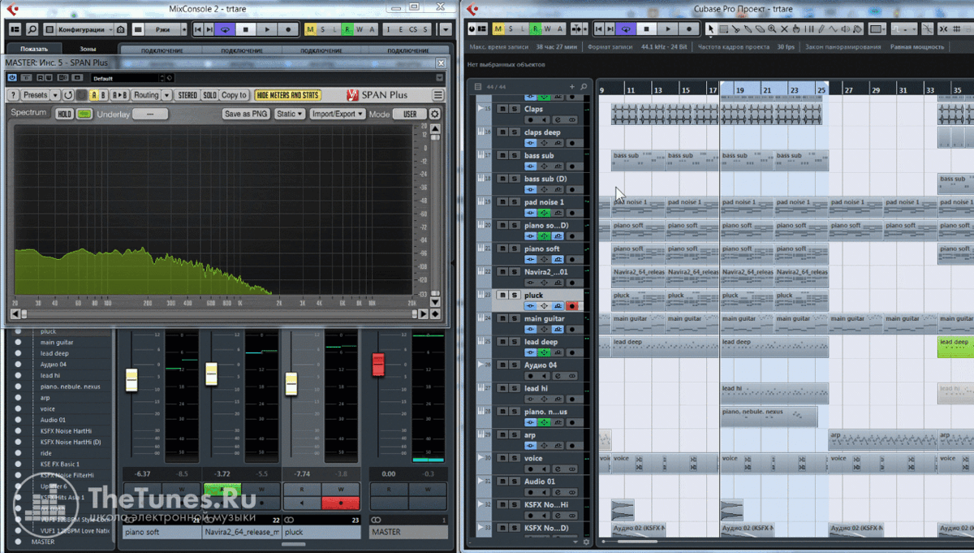This screenshot has height=553, width=974.
Task: Switch to the Зоны tab
Action: tap(87, 50)
